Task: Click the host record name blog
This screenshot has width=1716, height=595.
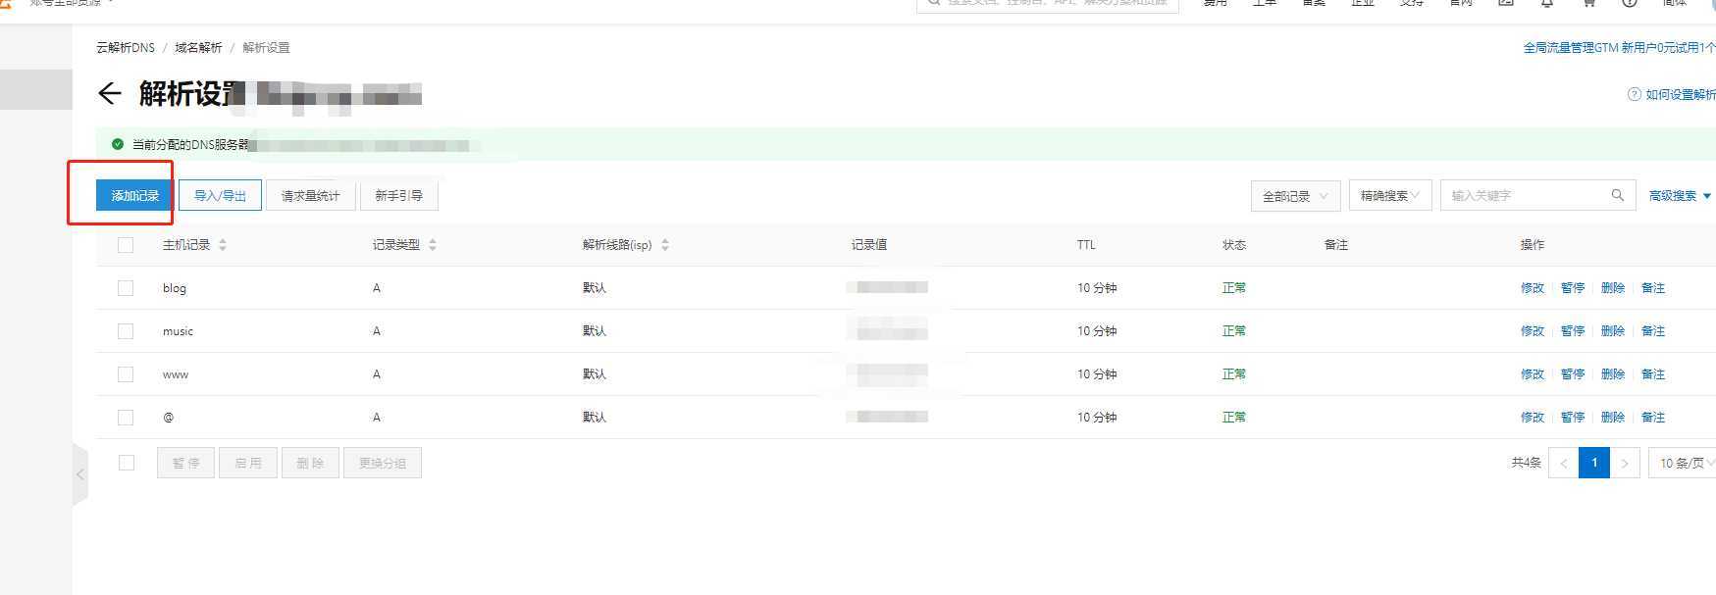Action: [x=175, y=288]
